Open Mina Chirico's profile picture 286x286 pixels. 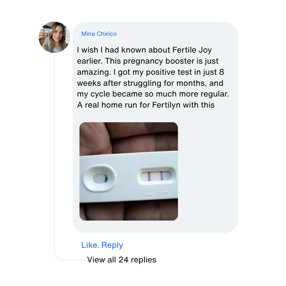[54, 37]
